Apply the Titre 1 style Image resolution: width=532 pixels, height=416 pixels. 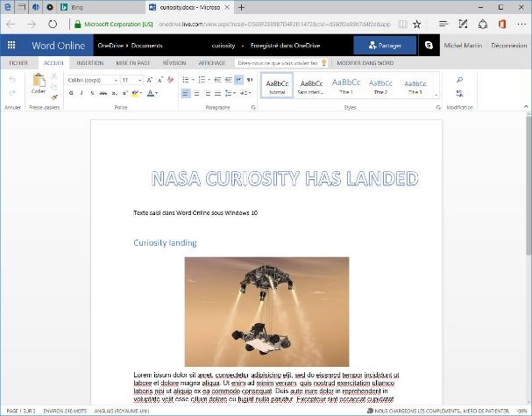346,86
